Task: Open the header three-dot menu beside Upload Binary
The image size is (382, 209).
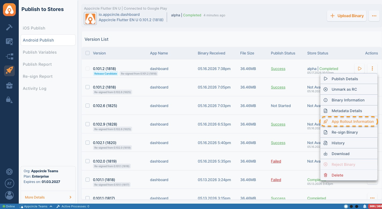Action: [374, 16]
